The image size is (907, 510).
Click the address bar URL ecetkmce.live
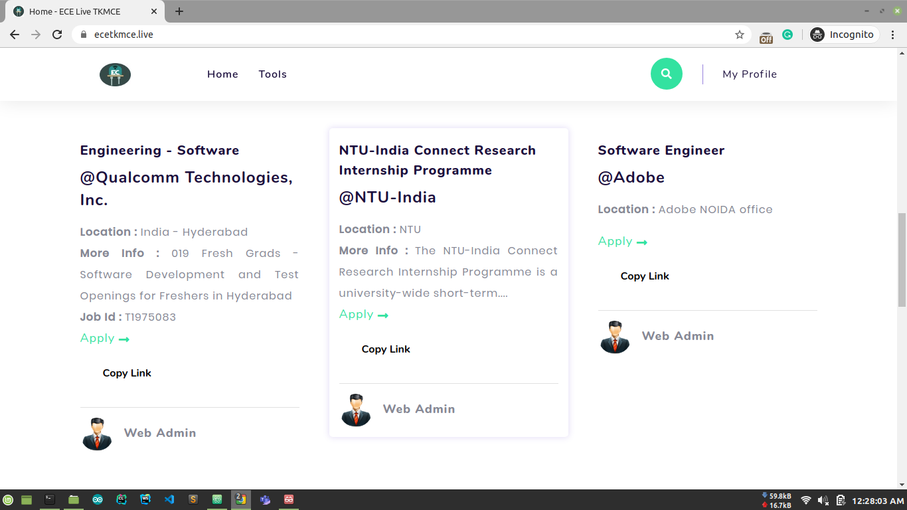pos(124,35)
